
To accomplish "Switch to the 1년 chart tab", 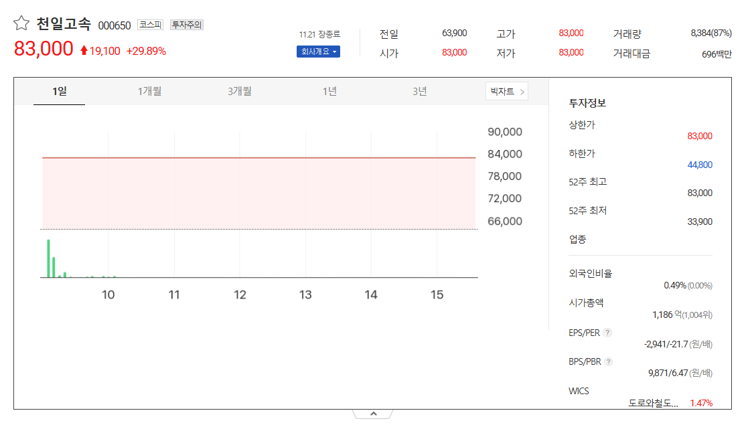I will click(x=329, y=91).
